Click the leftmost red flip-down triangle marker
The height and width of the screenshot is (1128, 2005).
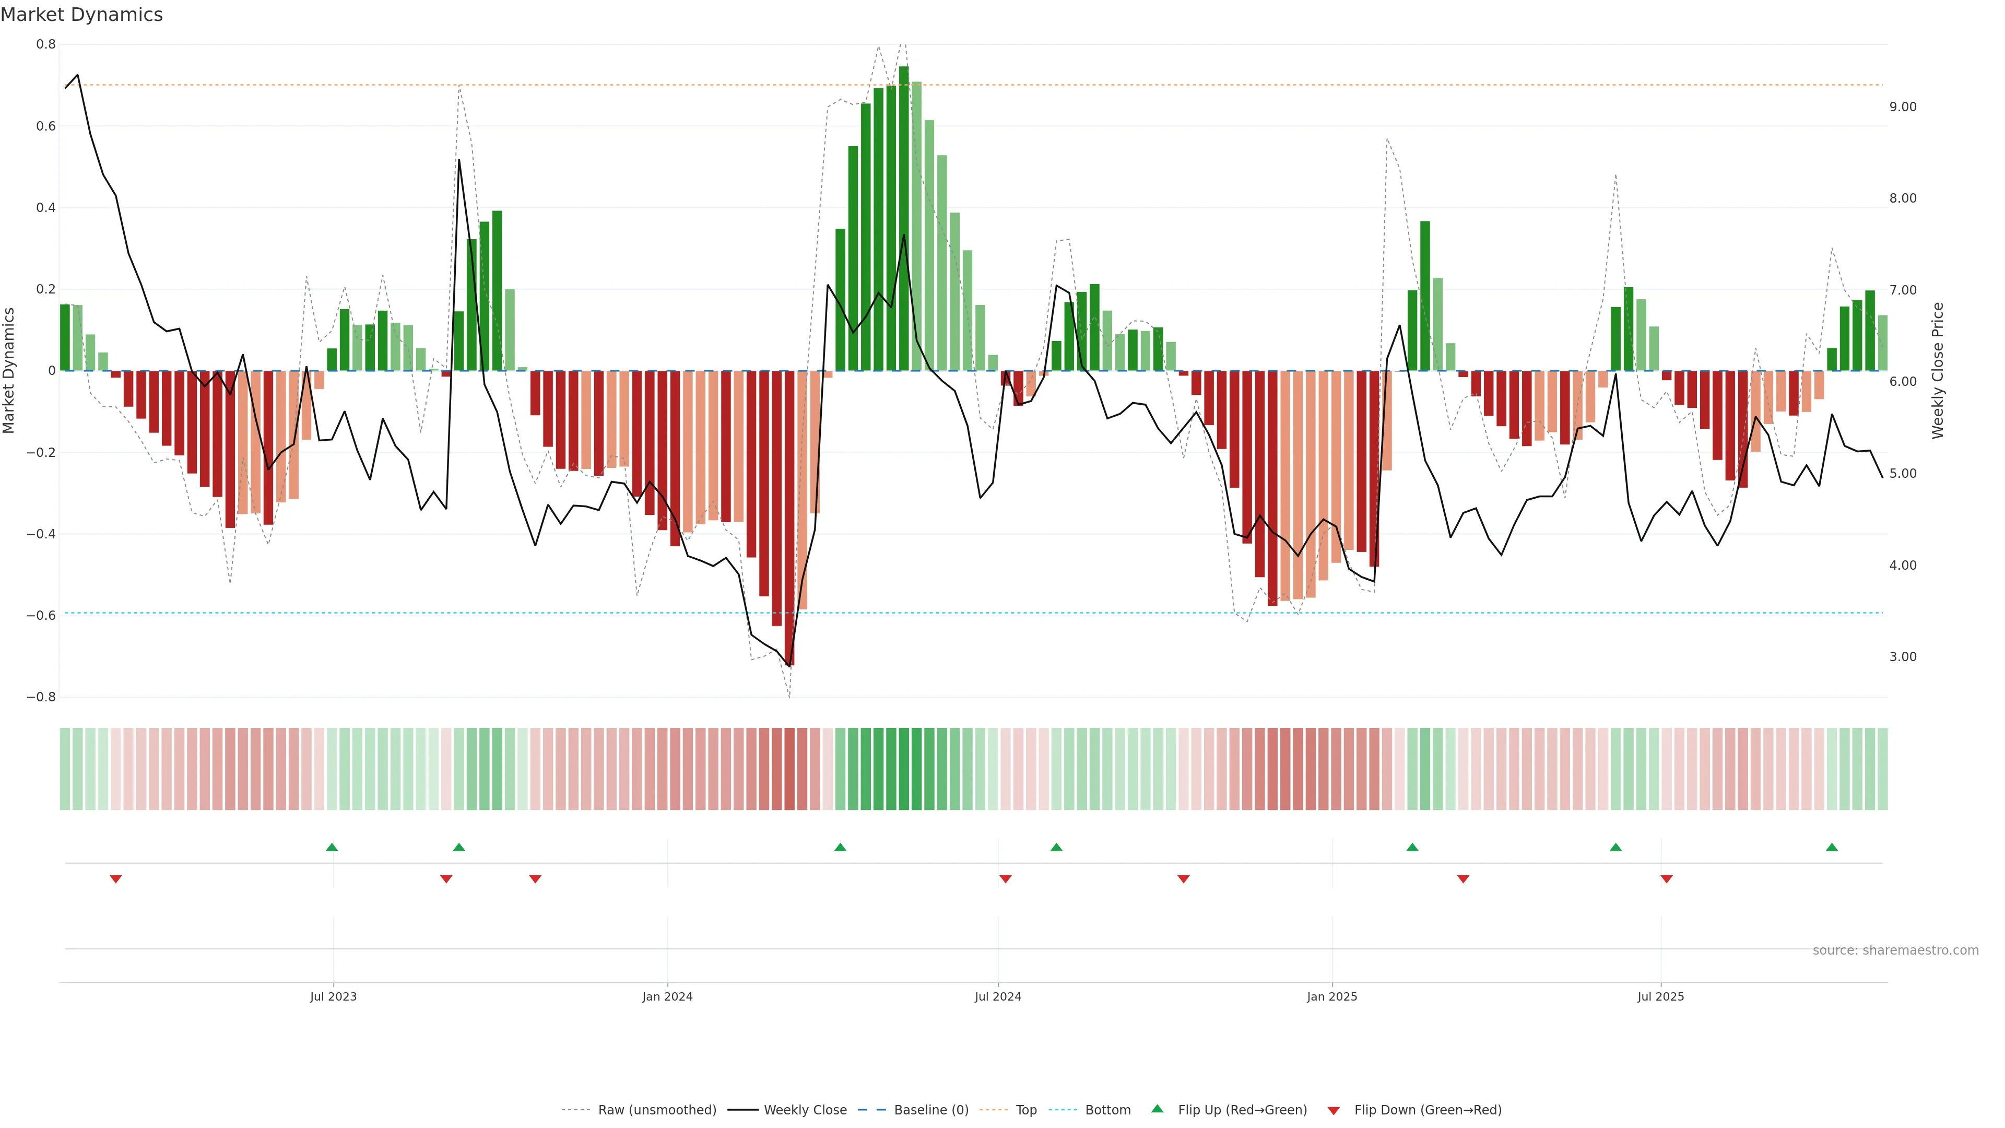tap(116, 879)
